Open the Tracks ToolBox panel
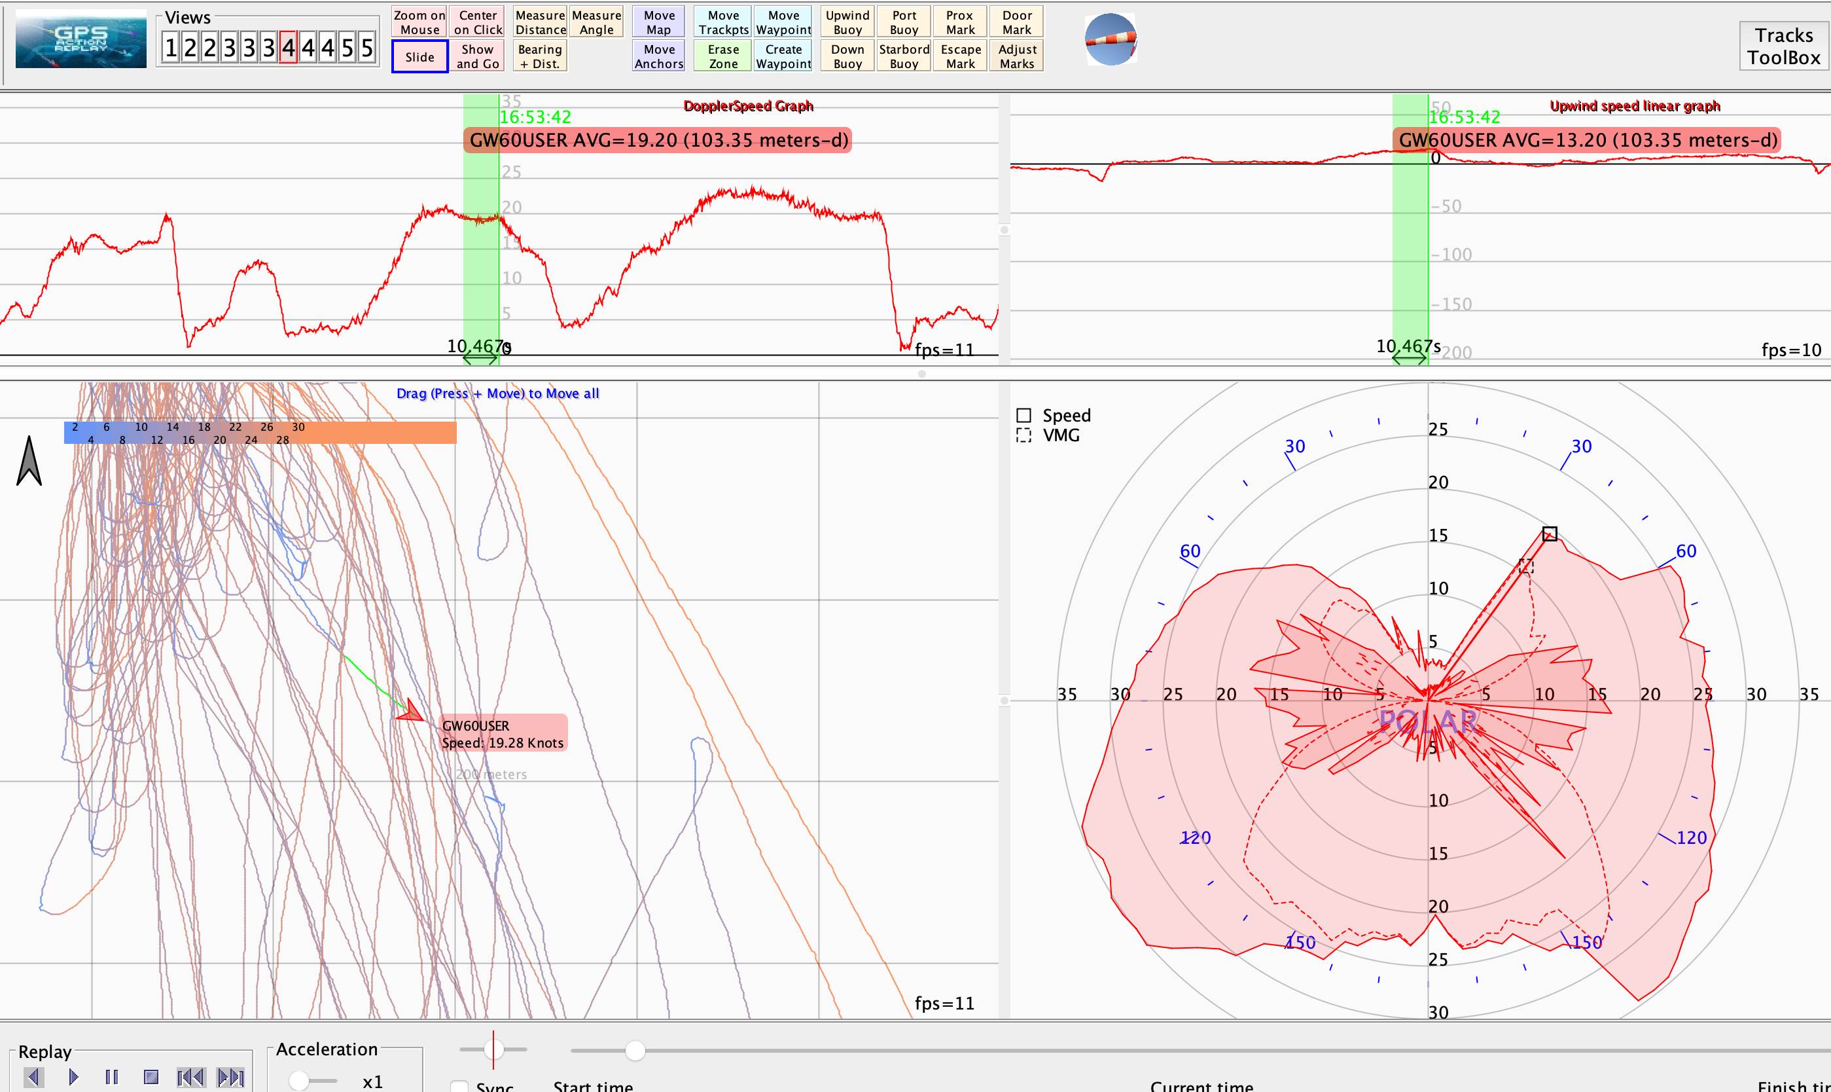1831x1092 pixels. pyautogui.click(x=1783, y=46)
